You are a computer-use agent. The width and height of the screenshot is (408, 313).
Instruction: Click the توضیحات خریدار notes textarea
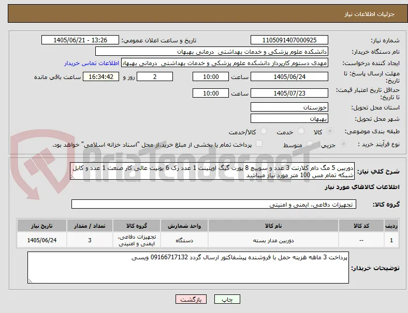pyautogui.click(x=188, y=268)
